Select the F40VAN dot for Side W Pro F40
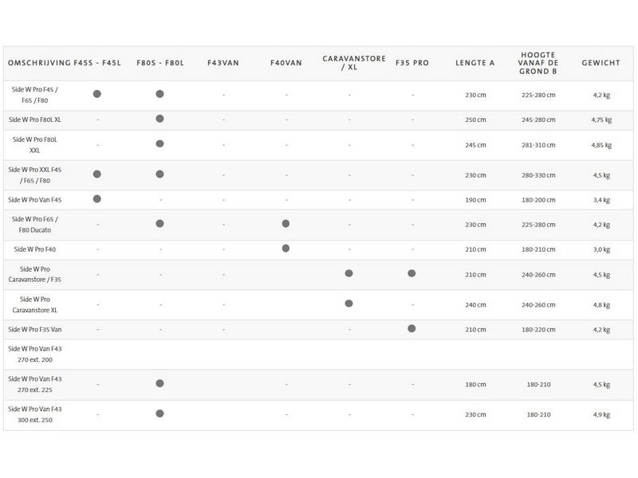 click(286, 249)
